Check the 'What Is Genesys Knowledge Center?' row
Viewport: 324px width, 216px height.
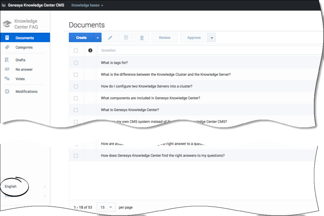tap(76, 110)
